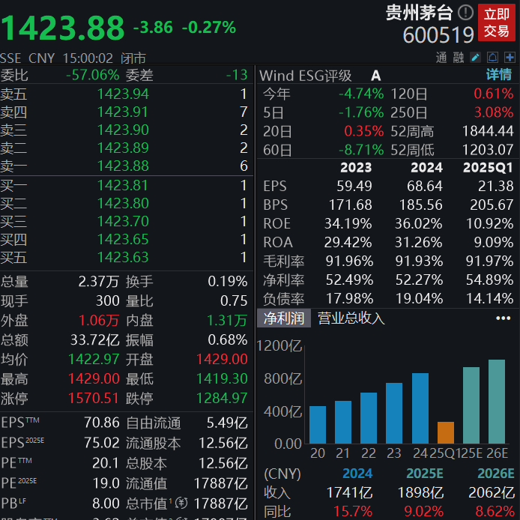Image resolution: width=520 pixels, height=520 pixels.
Task: Click the 跌停 price 1284.97
Action: 222,399
